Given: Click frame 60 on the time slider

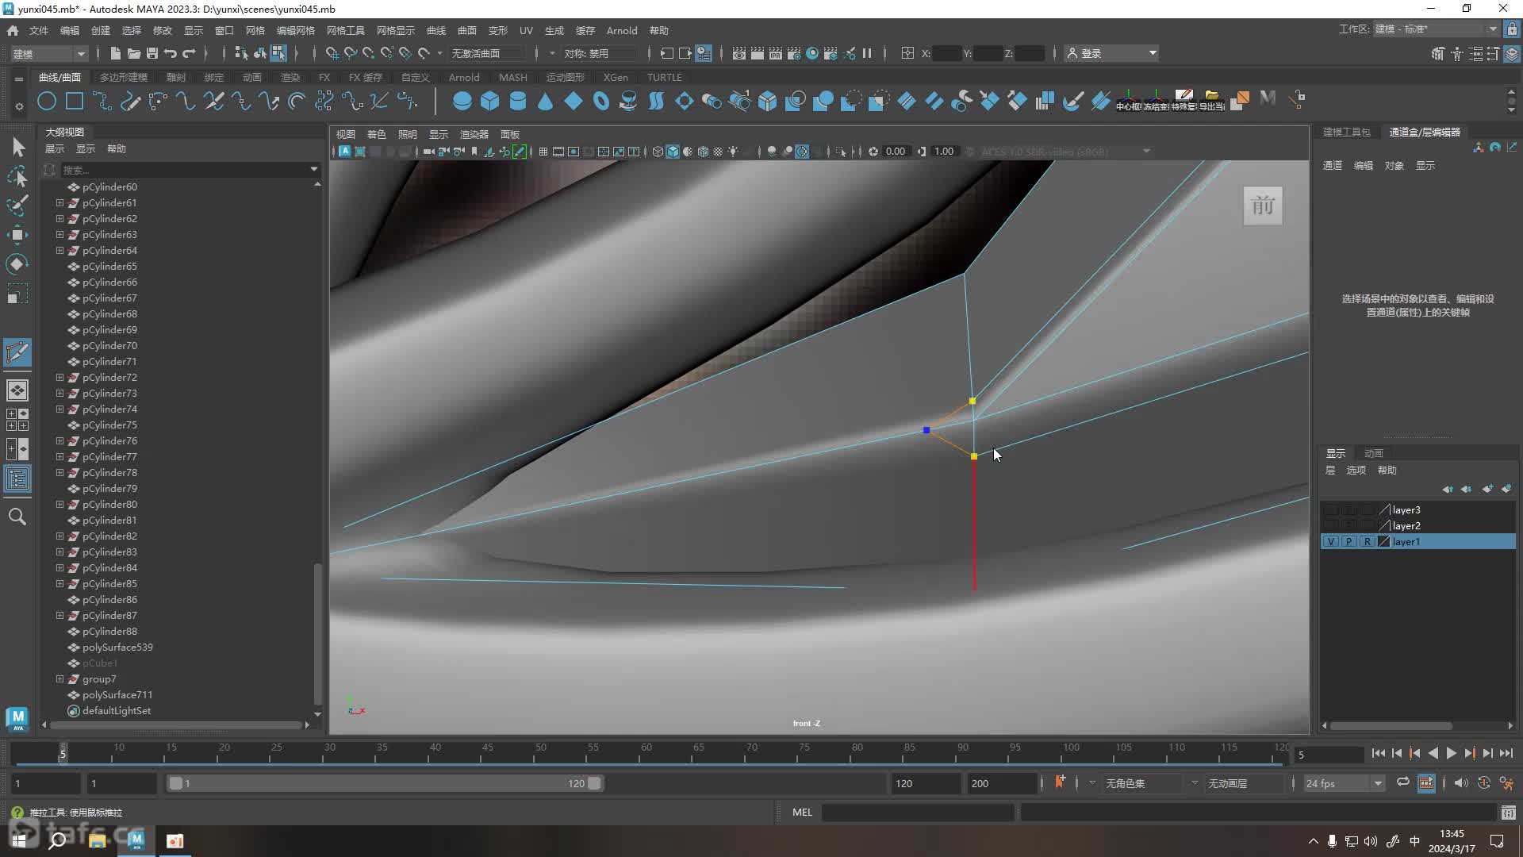Looking at the screenshot, I should pyautogui.click(x=646, y=753).
